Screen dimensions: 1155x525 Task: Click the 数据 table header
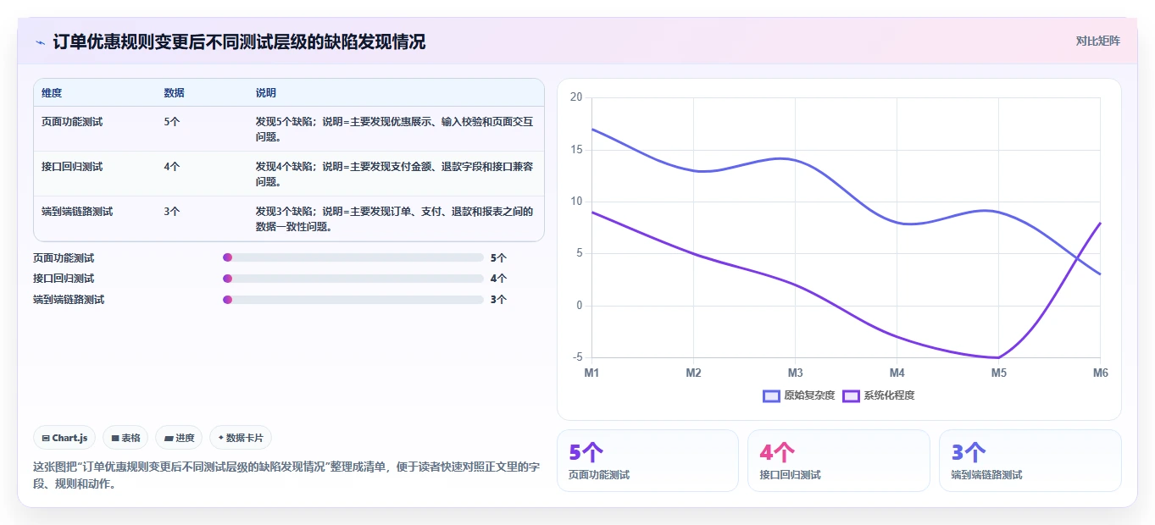[175, 93]
